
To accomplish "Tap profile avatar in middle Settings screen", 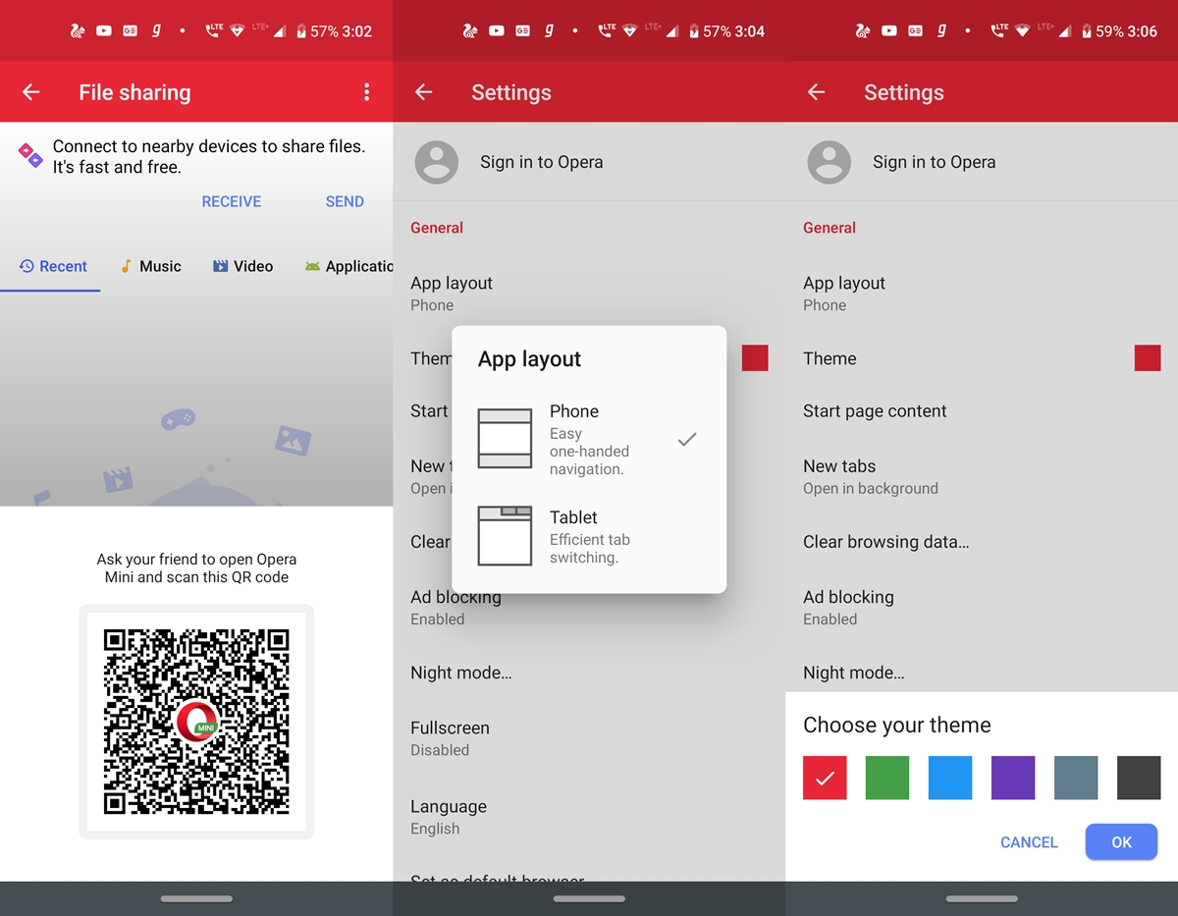I will pos(437,162).
